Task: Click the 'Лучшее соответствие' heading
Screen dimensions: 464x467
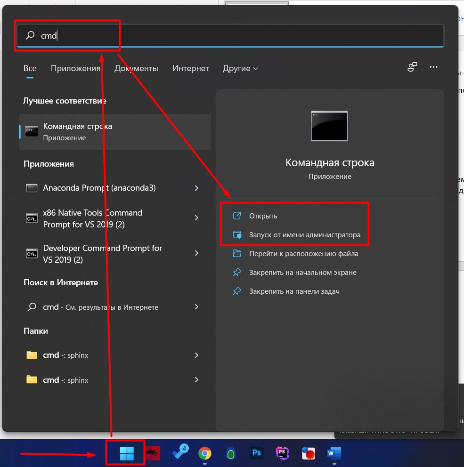Action: pyautogui.click(x=65, y=101)
